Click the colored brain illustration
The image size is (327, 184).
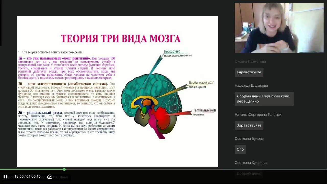[x=152, y=106]
